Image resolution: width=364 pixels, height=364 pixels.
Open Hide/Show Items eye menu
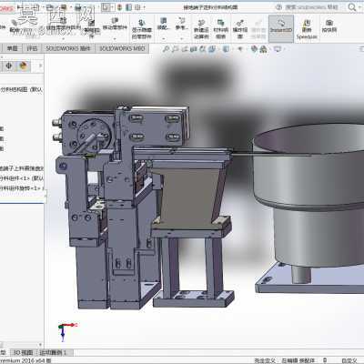pyautogui.click(x=240, y=49)
